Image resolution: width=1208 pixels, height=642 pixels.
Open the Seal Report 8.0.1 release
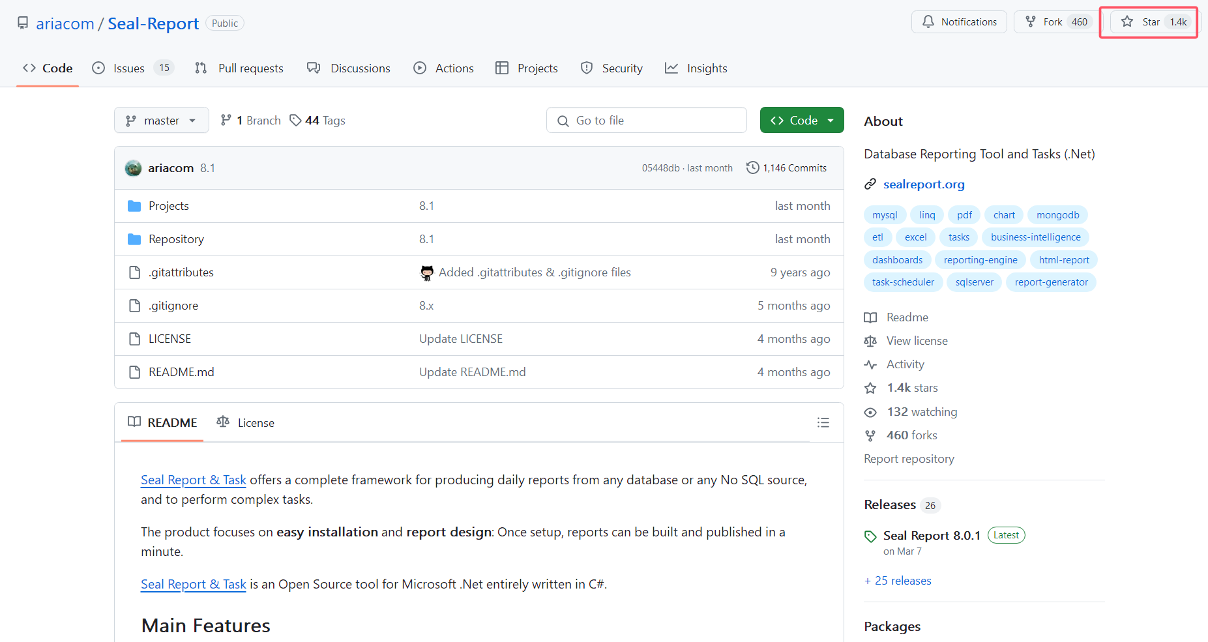point(932,536)
